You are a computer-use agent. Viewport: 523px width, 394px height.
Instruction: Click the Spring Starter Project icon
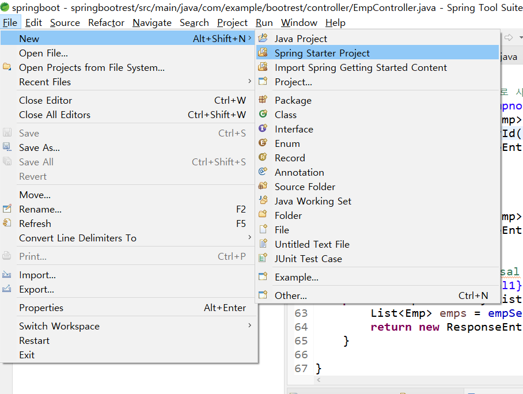[263, 52]
